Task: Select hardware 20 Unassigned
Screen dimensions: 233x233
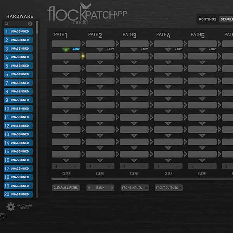Action: (x=18, y=194)
